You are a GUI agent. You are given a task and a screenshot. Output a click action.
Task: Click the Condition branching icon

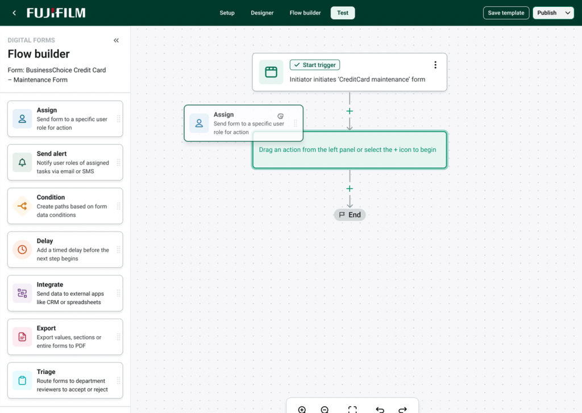point(22,205)
